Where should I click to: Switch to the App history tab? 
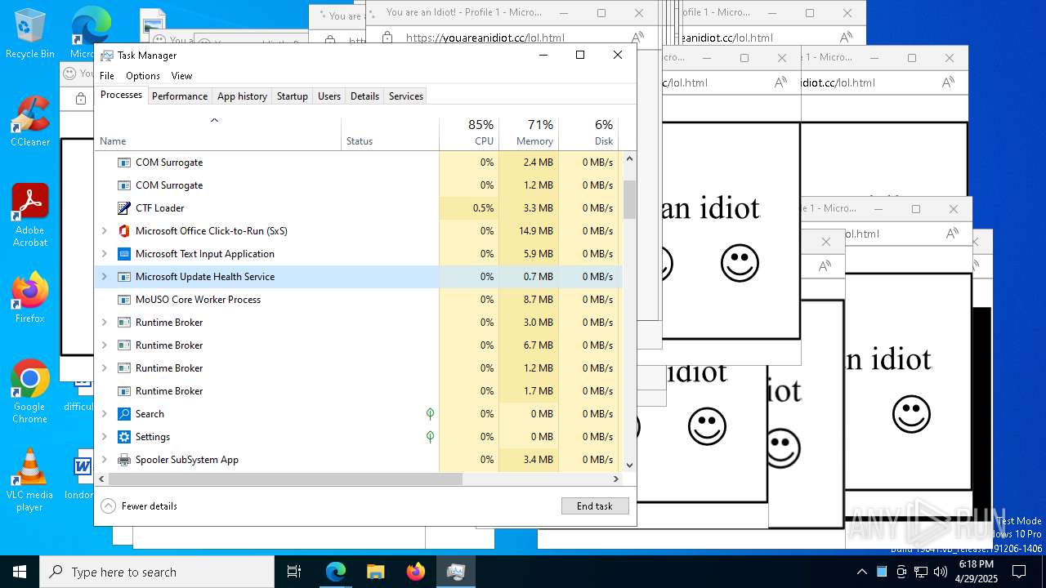[x=242, y=96]
